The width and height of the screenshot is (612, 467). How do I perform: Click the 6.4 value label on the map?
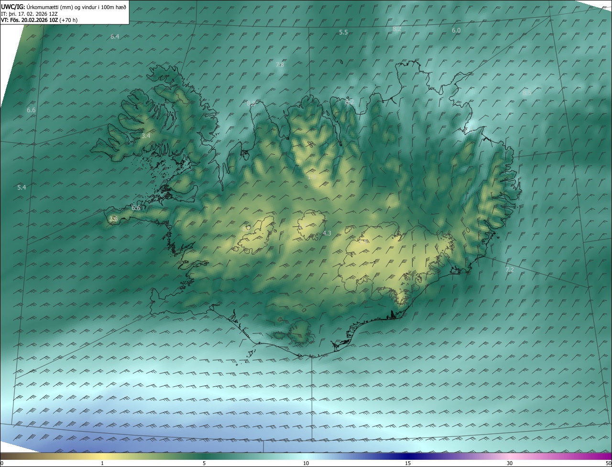115,37
